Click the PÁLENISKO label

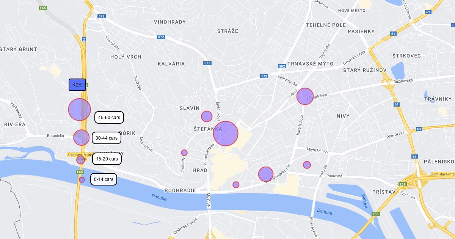click(x=439, y=162)
